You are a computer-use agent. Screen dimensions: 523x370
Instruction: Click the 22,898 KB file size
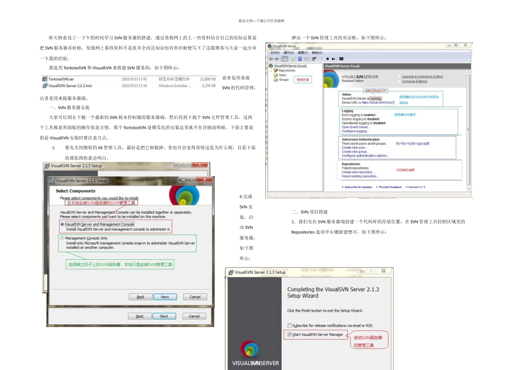(x=208, y=79)
